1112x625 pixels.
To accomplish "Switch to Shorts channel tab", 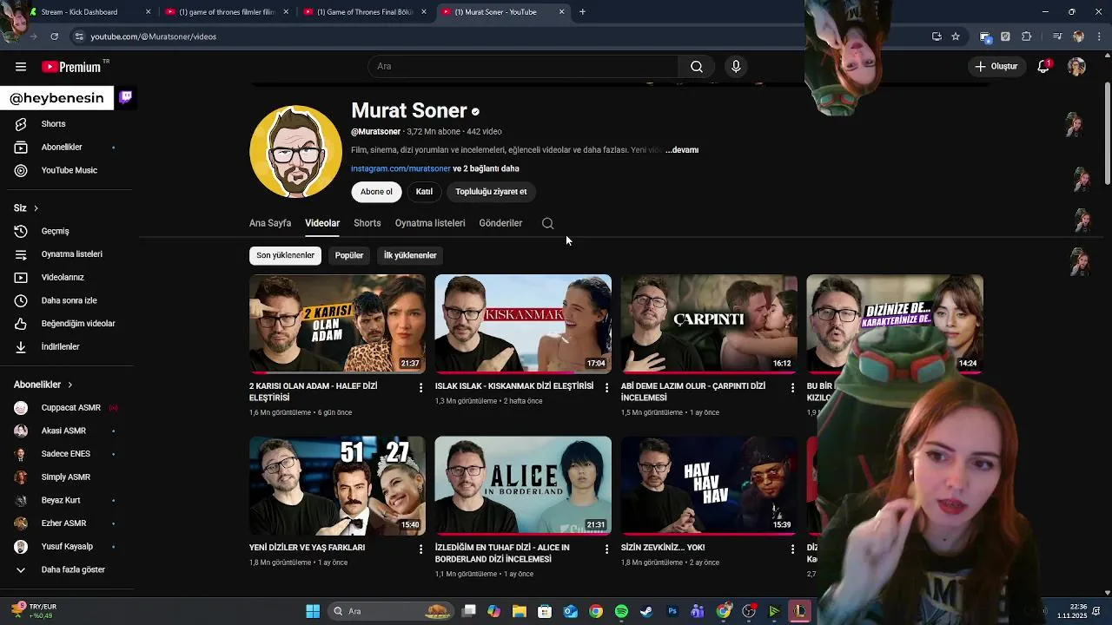I will coord(367,223).
